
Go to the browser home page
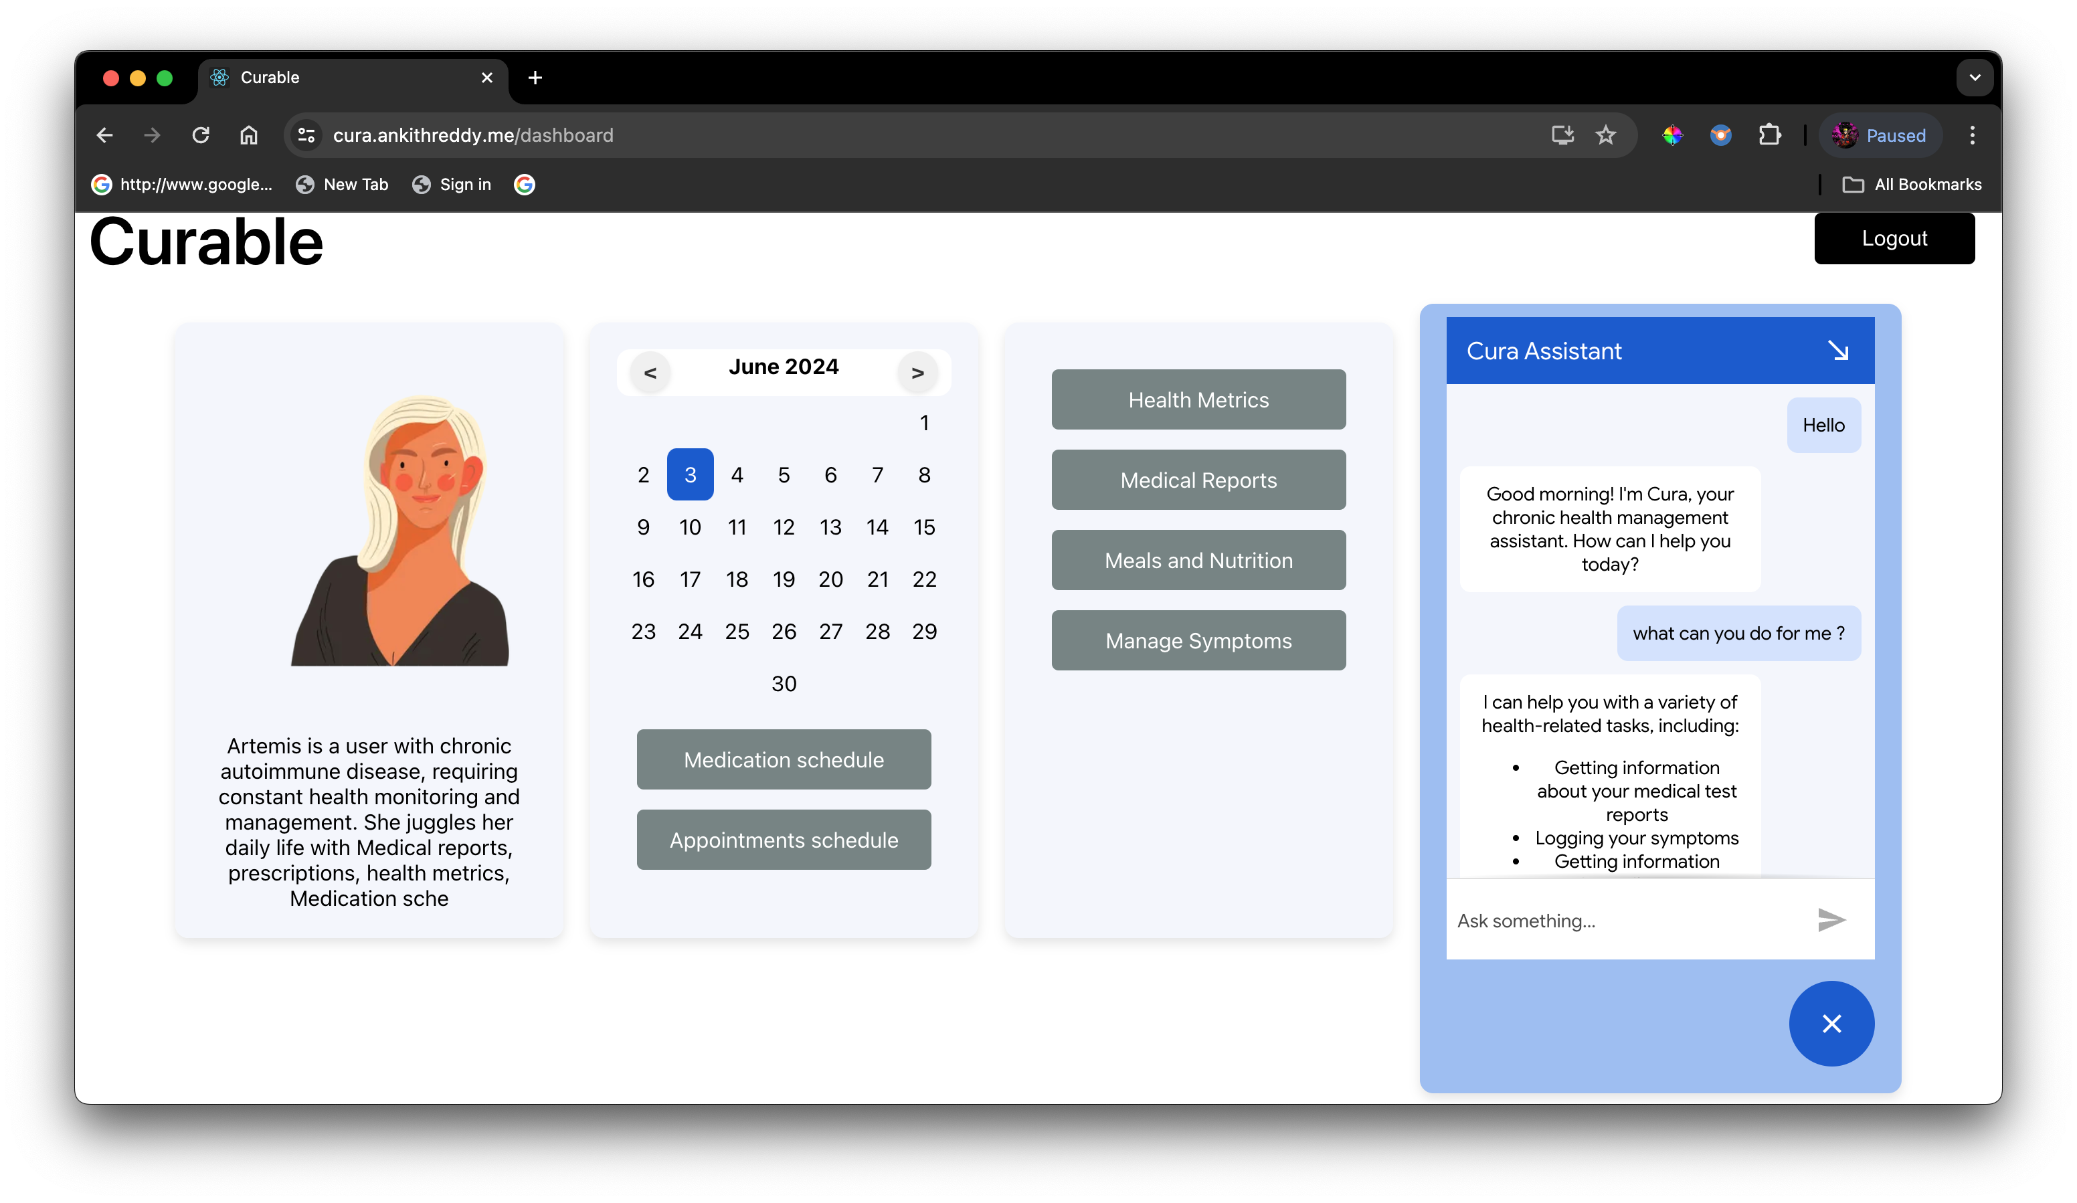pos(248,135)
